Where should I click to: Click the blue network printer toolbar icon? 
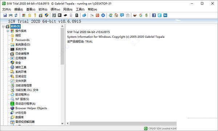pos(84,15)
